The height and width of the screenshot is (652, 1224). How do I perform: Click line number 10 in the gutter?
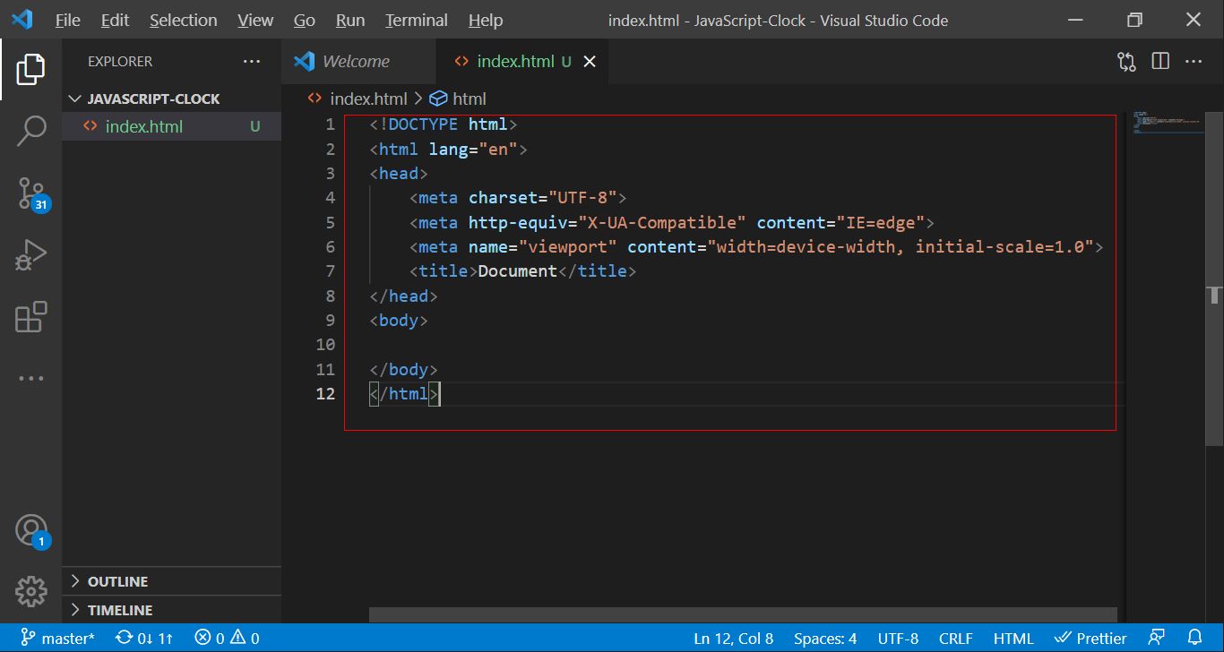point(326,345)
